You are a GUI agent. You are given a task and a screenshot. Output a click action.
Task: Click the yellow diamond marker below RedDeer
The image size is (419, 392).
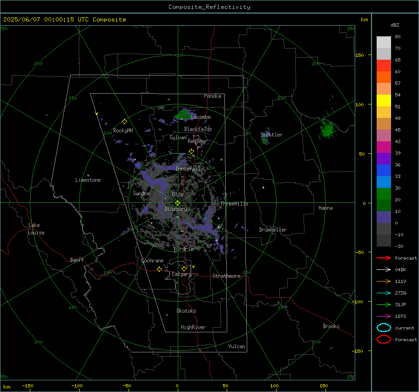coord(191,151)
